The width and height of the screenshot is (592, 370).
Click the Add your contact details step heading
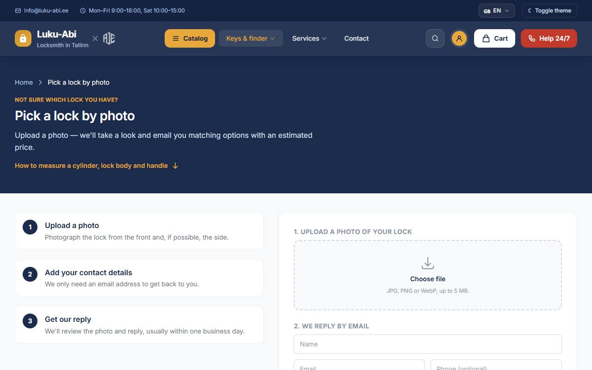coord(88,272)
